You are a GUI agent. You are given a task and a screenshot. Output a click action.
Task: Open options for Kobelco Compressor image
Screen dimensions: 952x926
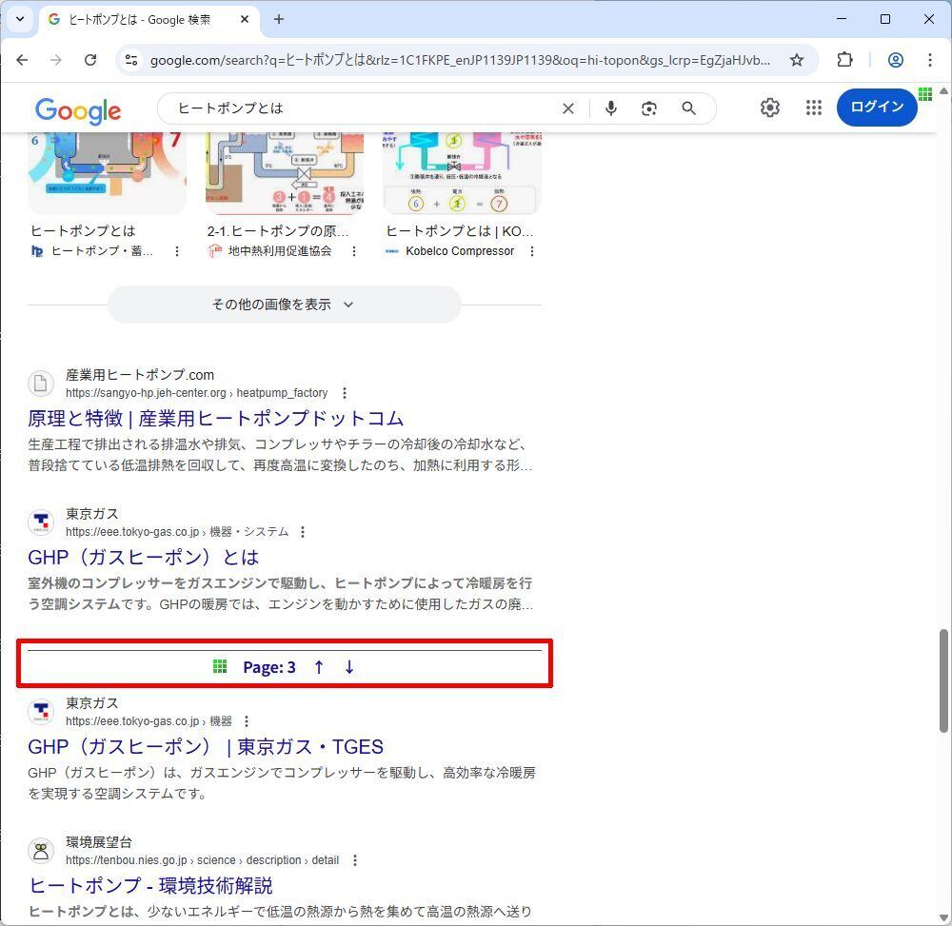click(532, 251)
